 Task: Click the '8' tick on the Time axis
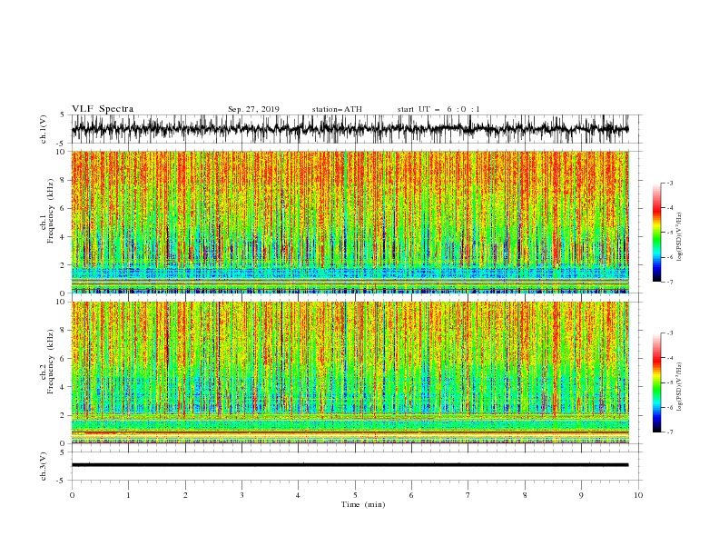[525, 495]
